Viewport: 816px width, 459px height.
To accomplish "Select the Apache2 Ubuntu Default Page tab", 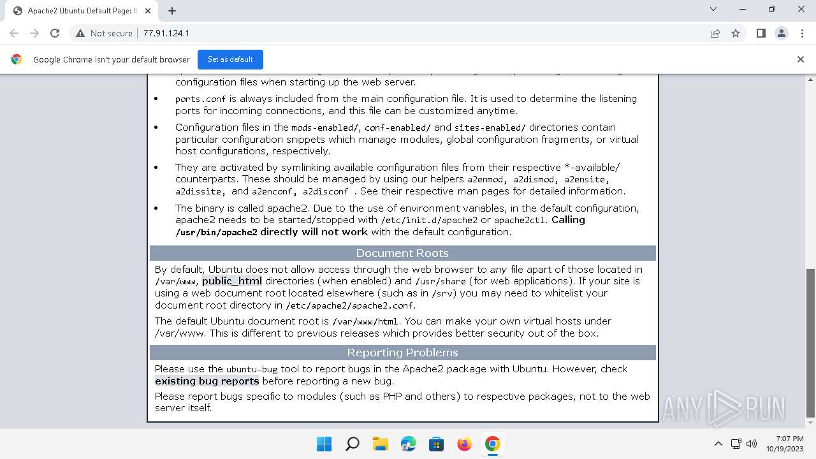I will tap(82, 11).
